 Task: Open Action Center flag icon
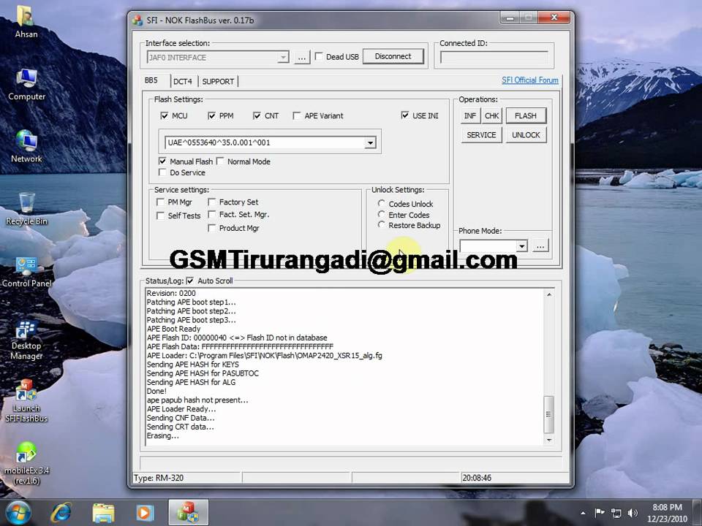[600, 513]
